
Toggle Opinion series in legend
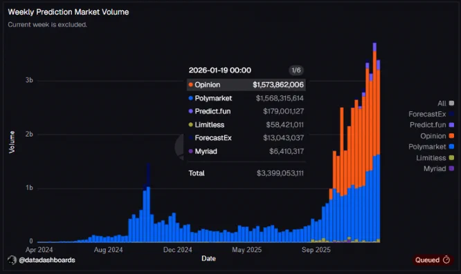coord(437,136)
